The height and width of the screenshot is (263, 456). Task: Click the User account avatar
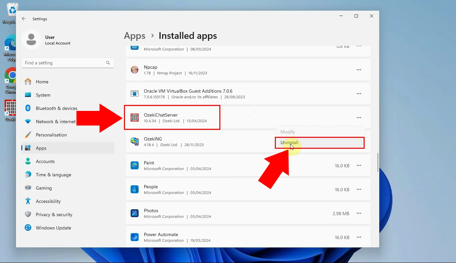[31, 40]
